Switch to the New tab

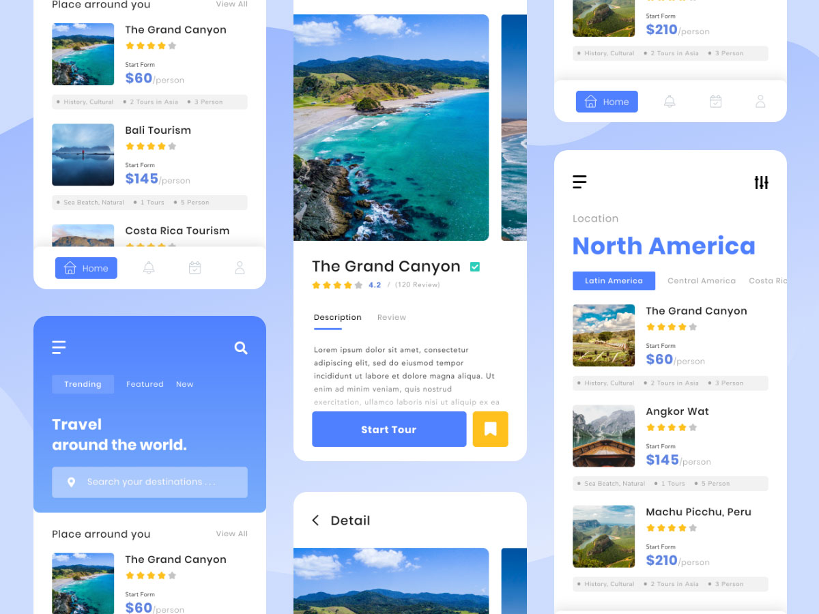point(184,384)
